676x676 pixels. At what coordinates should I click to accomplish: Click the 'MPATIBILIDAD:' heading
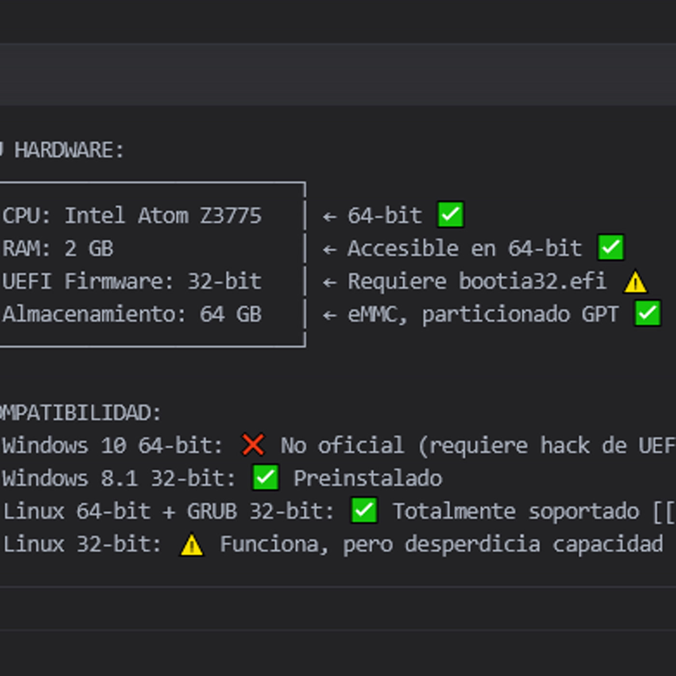coord(80,413)
